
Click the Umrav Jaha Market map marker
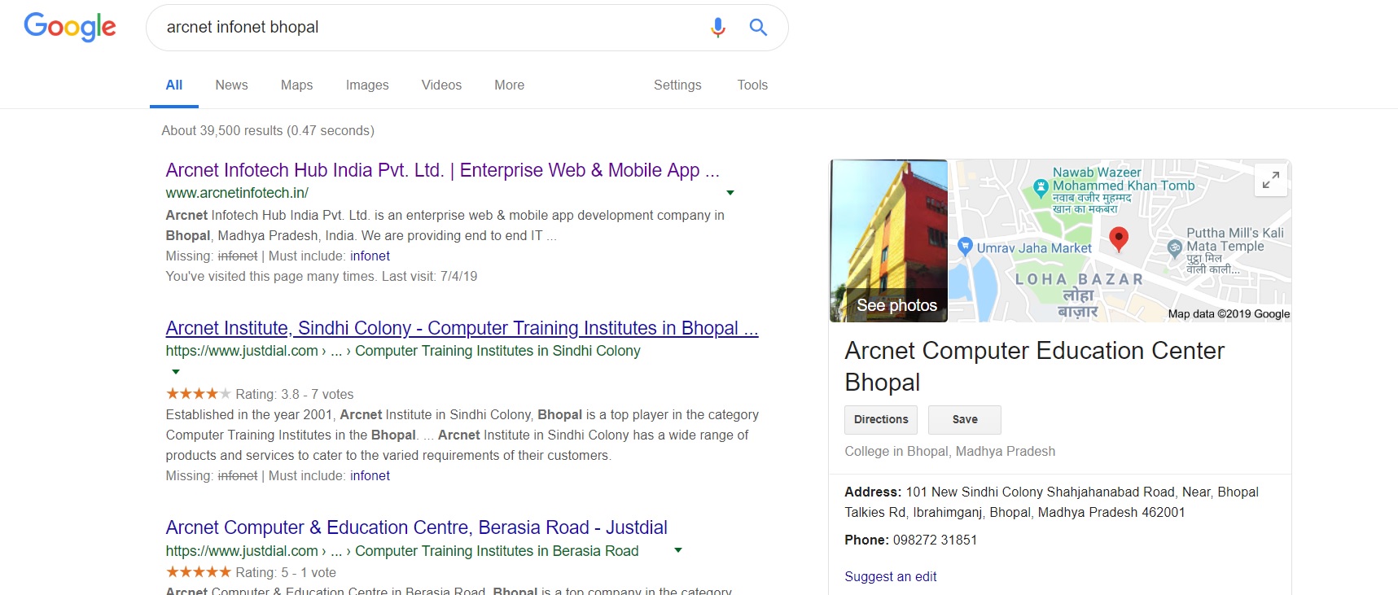pos(965,246)
